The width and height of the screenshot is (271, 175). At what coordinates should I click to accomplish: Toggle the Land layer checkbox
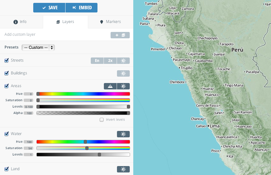point(7,169)
